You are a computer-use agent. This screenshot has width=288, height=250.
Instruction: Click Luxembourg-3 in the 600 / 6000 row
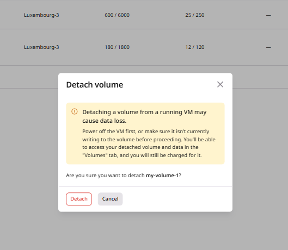(41, 15)
